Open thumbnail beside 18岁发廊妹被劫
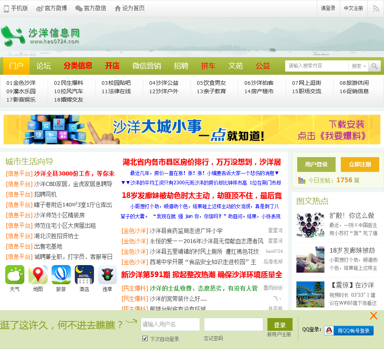Viewport: 384px width, 349px height. point(310,260)
